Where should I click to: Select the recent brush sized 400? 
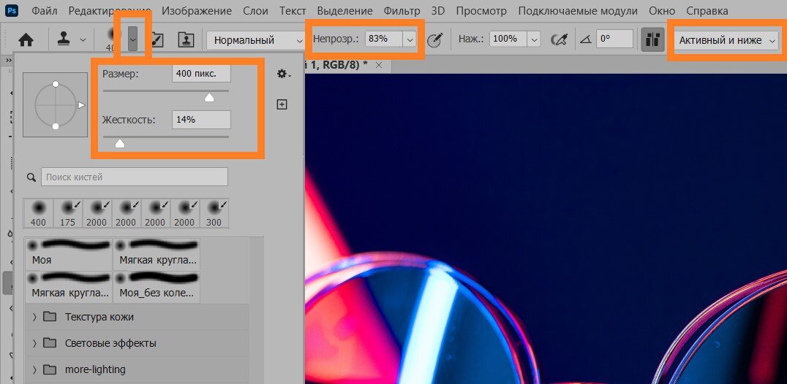tap(38, 213)
